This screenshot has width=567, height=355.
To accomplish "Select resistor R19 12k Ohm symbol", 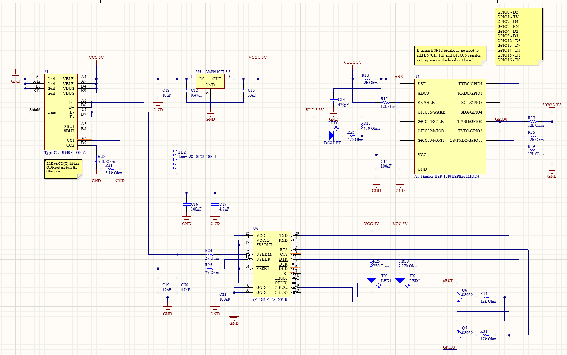I will point(533,150).
